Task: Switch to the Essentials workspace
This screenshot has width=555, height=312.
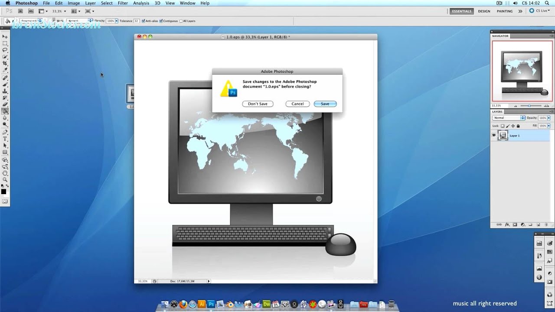Action: coord(461,11)
